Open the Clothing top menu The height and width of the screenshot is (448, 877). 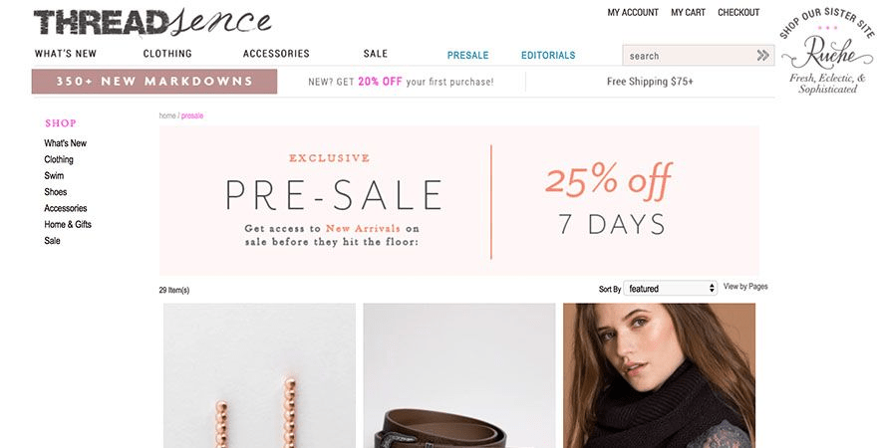pyautogui.click(x=167, y=54)
